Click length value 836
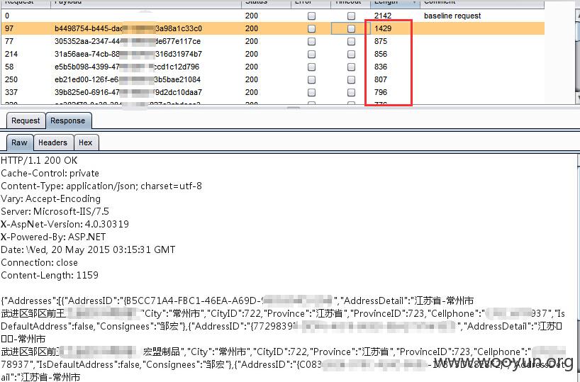This screenshot has width=580, height=382. (x=381, y=67)
